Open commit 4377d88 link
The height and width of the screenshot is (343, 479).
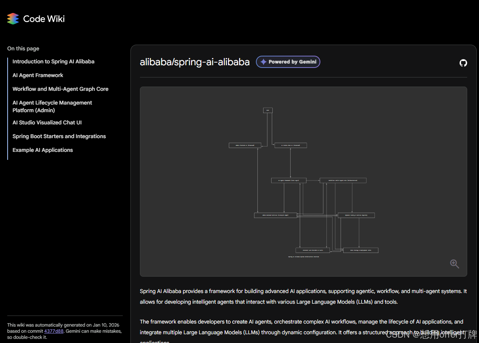[x=54, y=331]
